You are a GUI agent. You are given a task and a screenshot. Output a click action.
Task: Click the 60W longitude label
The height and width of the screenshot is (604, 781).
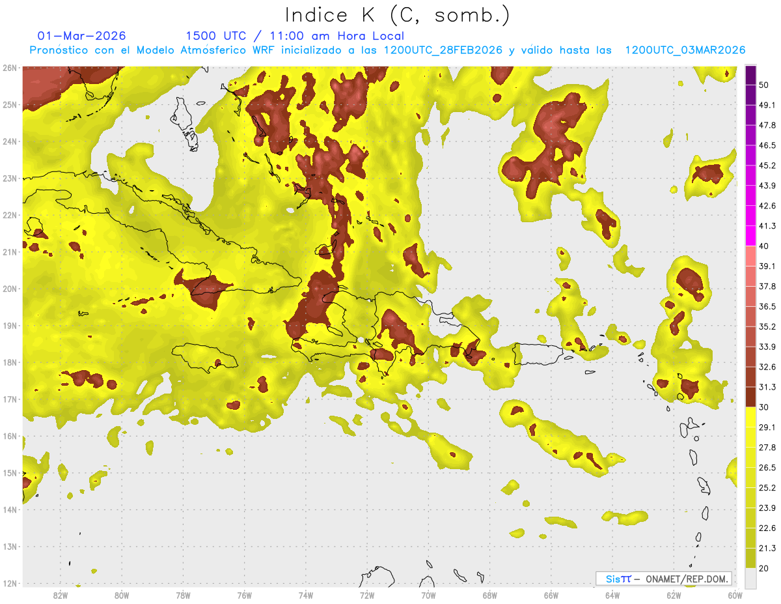(735, 595)
